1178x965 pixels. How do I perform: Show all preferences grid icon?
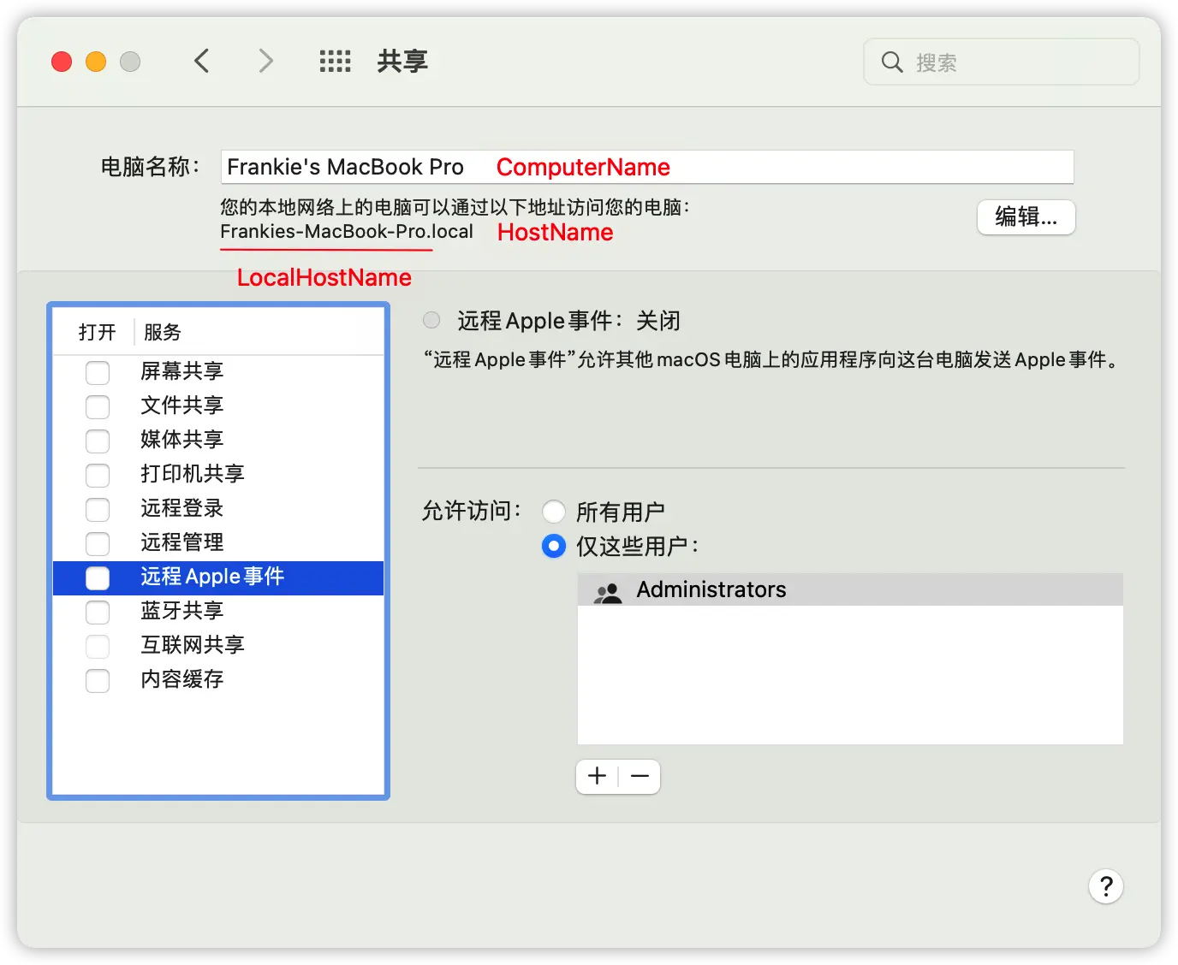point(335,61)
